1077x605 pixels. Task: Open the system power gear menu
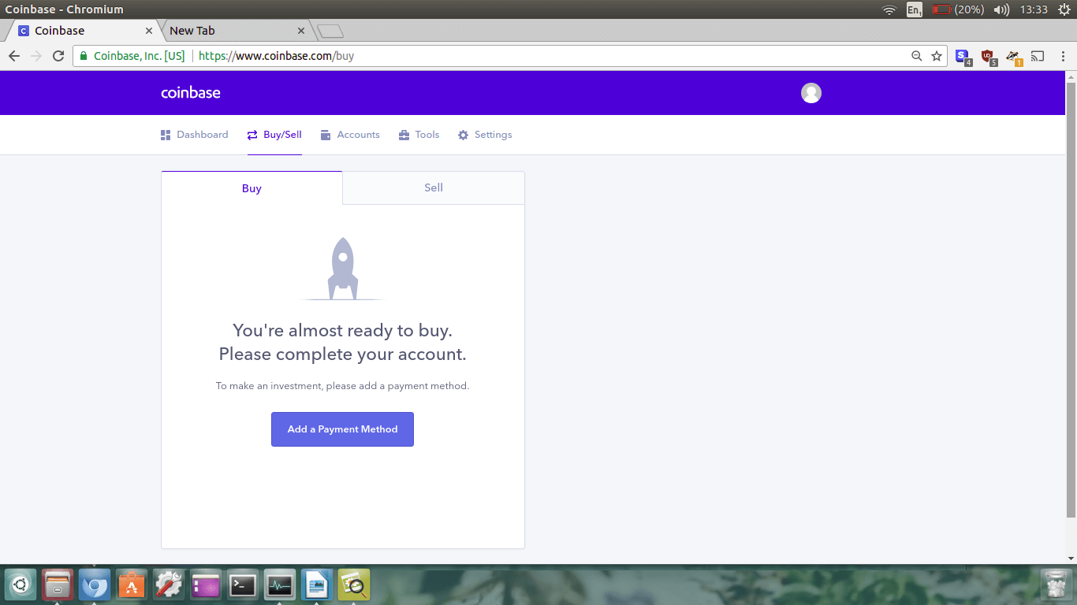pos(1064,9)
